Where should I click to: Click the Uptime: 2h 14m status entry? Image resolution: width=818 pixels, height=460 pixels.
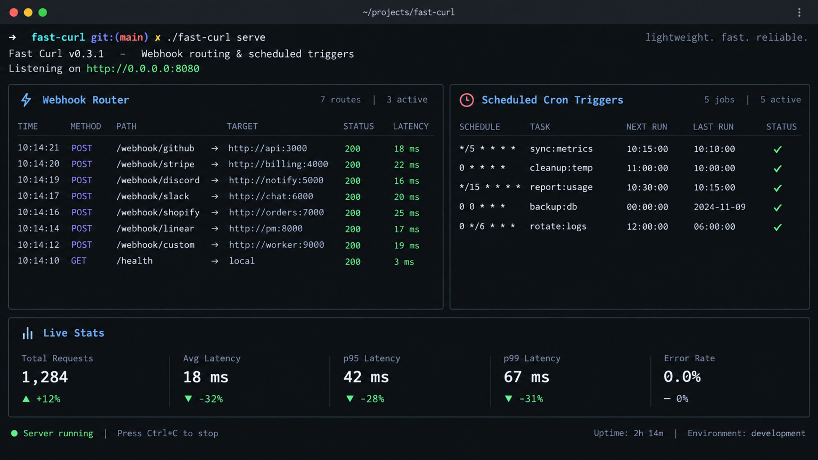[629, 433]
